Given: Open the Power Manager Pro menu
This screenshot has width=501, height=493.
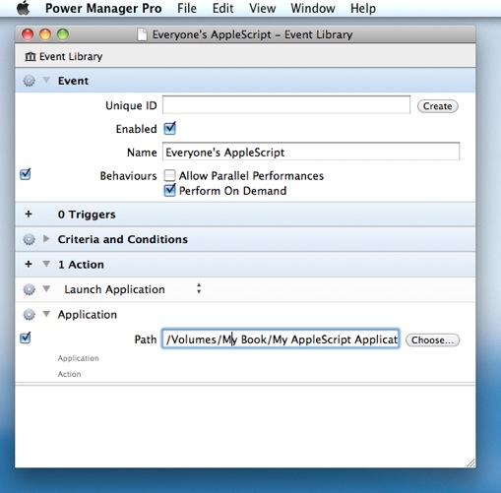Looking at the screenshot, I should coord(103,8).
